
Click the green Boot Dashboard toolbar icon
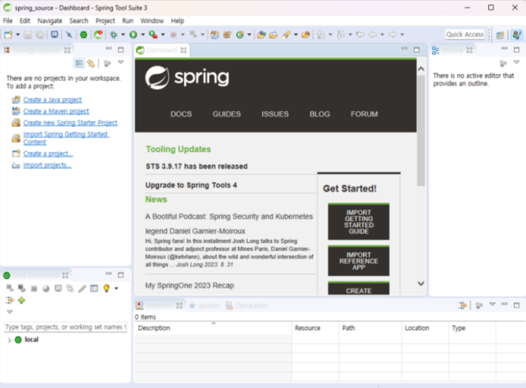pos(84,35)
